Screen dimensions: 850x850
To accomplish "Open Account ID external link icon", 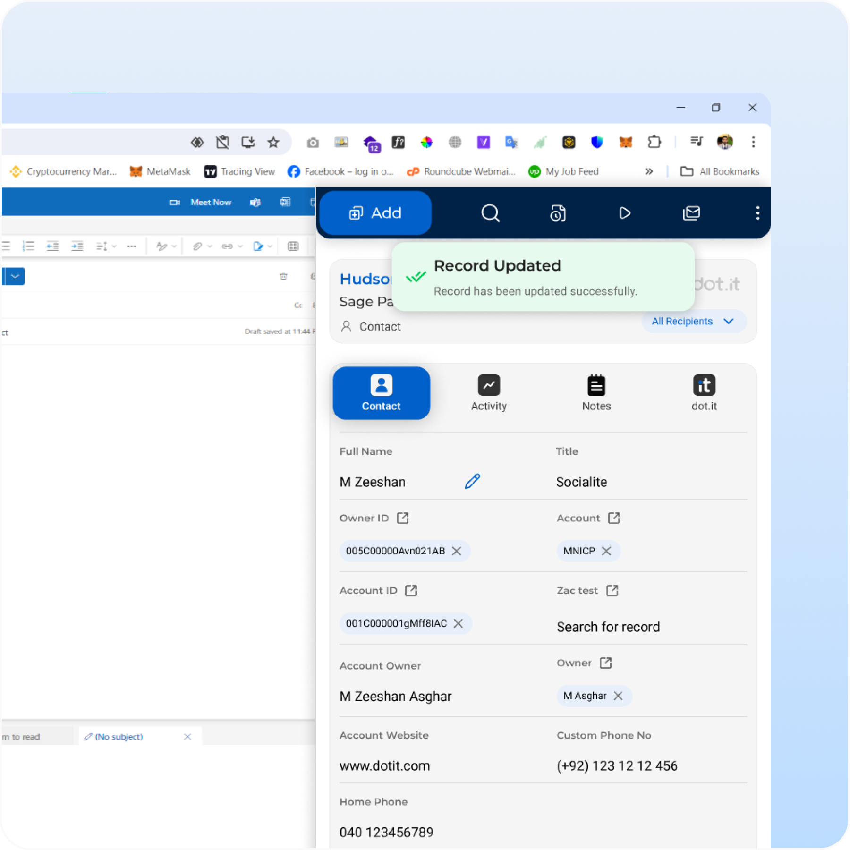I will tap(411, 590).
